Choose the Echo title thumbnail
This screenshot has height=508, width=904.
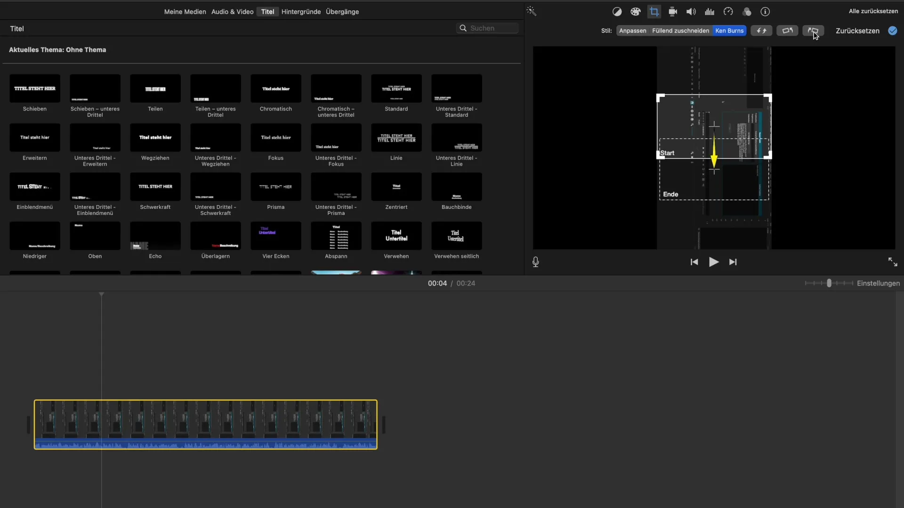tap(155, 236)
